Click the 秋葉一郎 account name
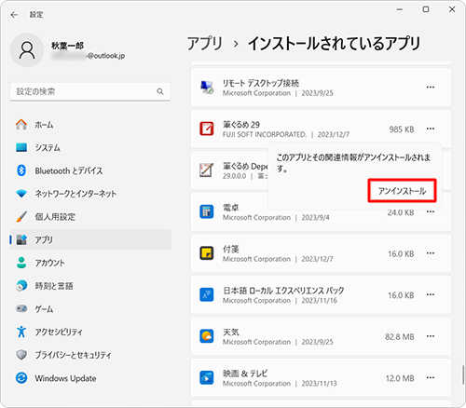The width and height of the screenshot is (466, 408). (x=67, y=46)
